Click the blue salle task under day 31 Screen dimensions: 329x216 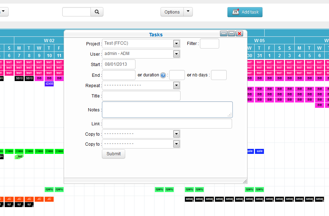click(x=260, y=151)
